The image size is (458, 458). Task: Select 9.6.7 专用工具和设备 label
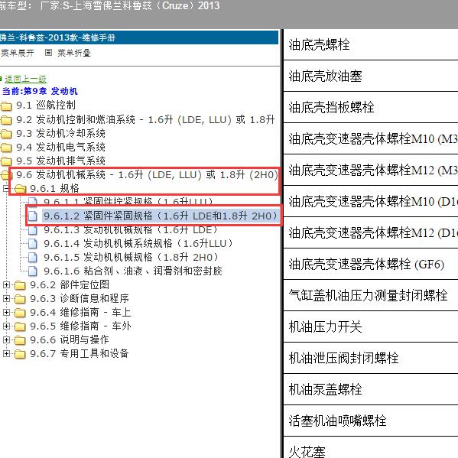click(80, 353)
